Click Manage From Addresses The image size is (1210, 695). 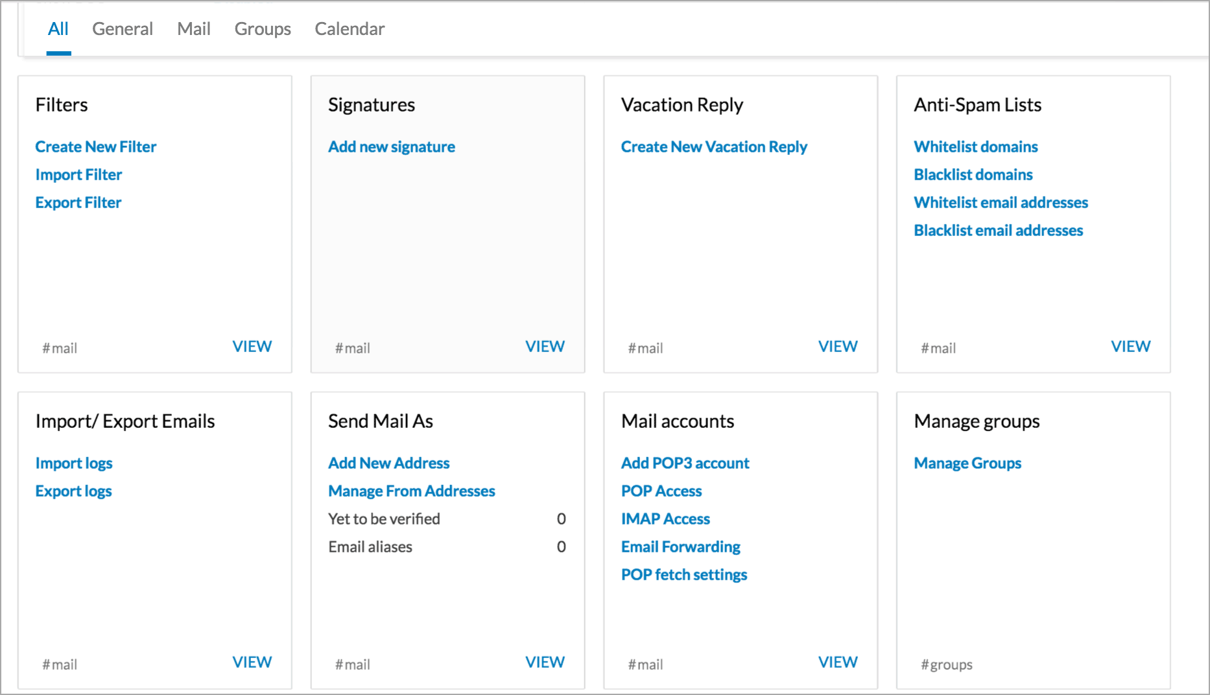pyautogui.click(x=411, y=491)
